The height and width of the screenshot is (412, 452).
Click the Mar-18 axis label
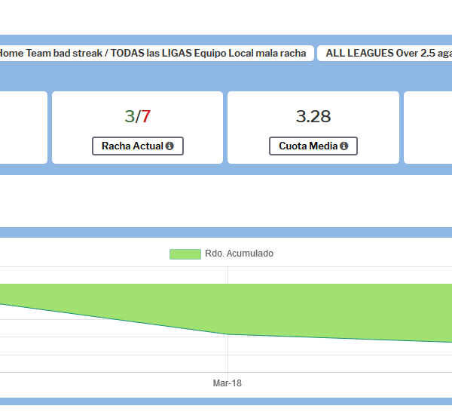point(228,383)
